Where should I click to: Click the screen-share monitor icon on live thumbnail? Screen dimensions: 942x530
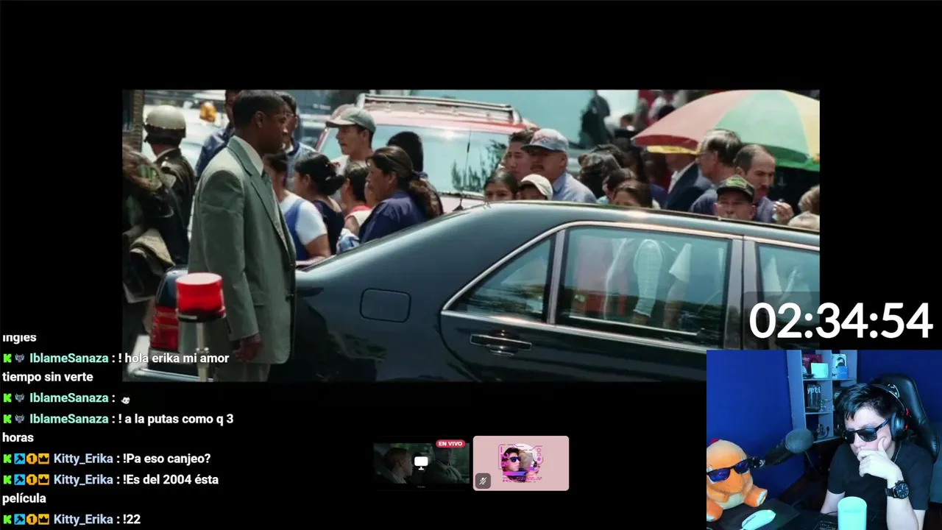point(421,462)
